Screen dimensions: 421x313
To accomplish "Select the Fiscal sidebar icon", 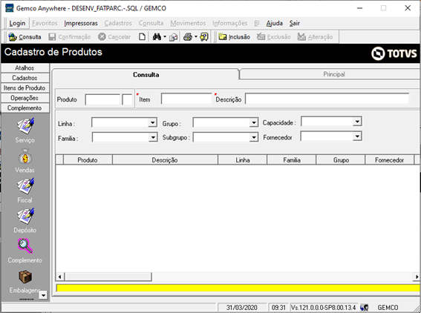I will (25, 186).
